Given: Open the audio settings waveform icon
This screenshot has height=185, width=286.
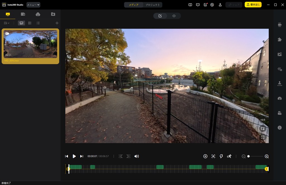Looking at the screenshot, I should pos(280,69).
